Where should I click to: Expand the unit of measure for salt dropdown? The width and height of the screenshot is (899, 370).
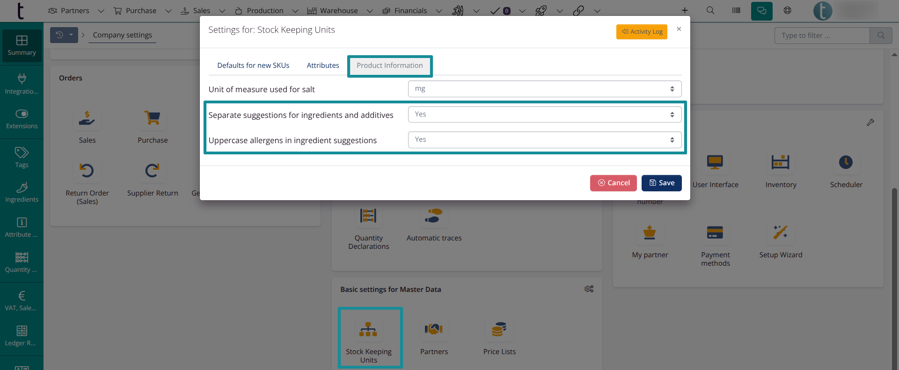point(544,89)
